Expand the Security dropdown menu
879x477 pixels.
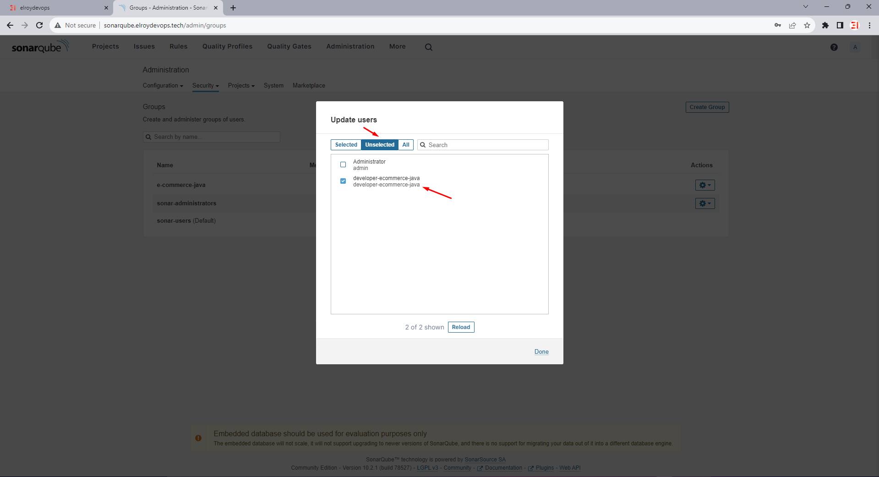click(x=205, y=86)
